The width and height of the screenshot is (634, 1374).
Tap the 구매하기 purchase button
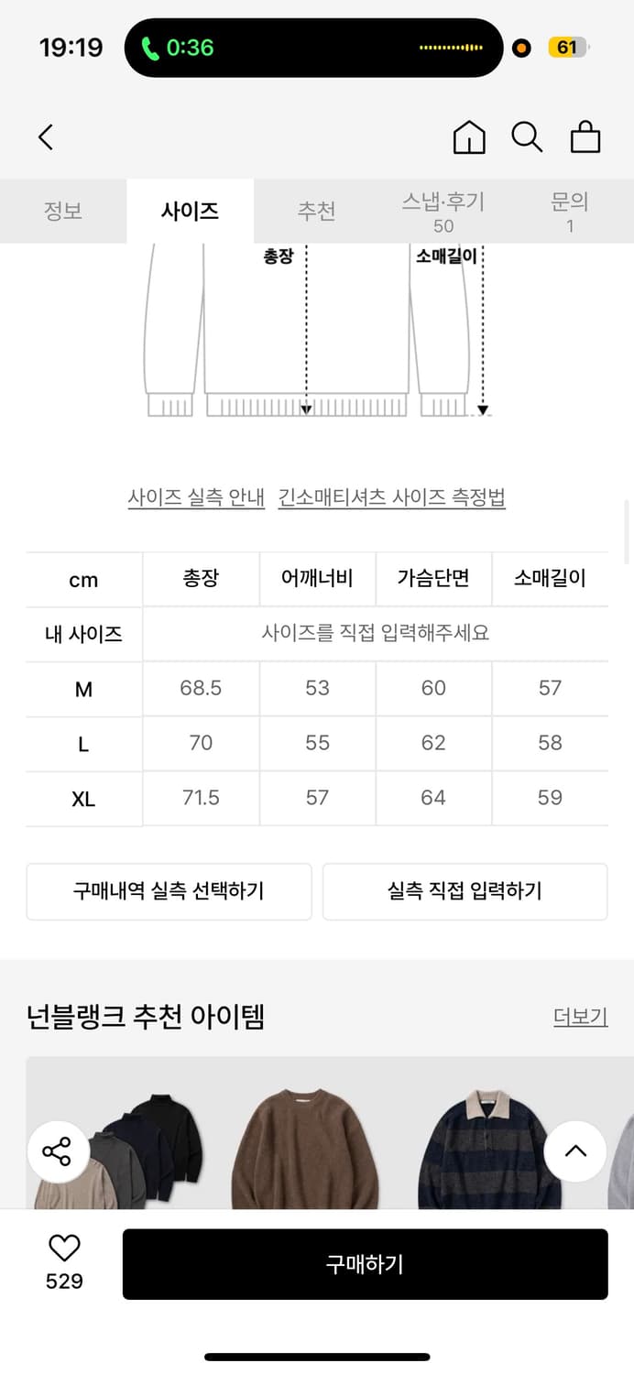click(x=366, y=1263)
